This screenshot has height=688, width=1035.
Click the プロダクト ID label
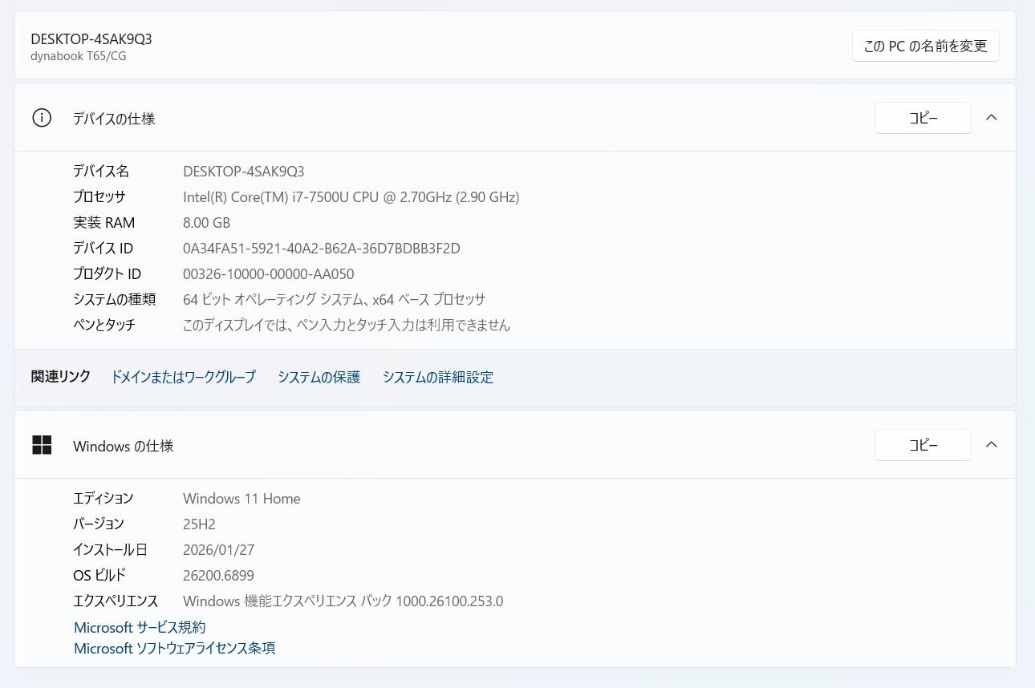[x=108, y=274]
